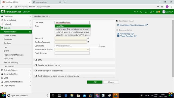Click the FortiGate logo icon
Viewport: 174px width, 98px height.
pyautogui.click(x=3, y=12)
